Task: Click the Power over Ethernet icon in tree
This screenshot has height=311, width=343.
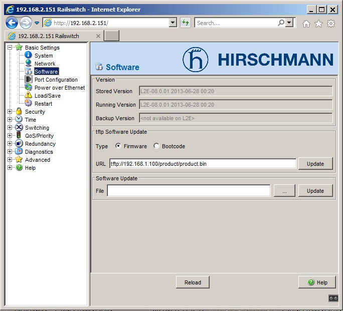Action: [x=29, y=88]
